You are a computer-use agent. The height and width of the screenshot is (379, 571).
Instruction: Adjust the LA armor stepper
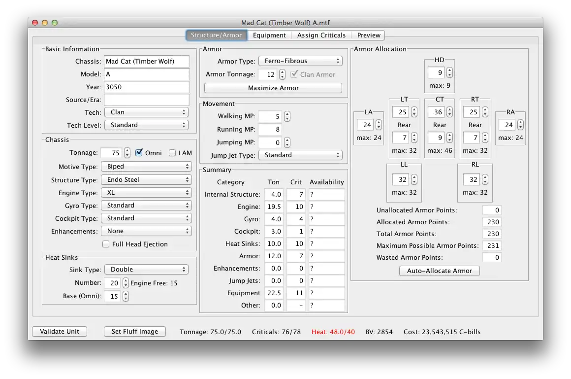pos(379,125)
